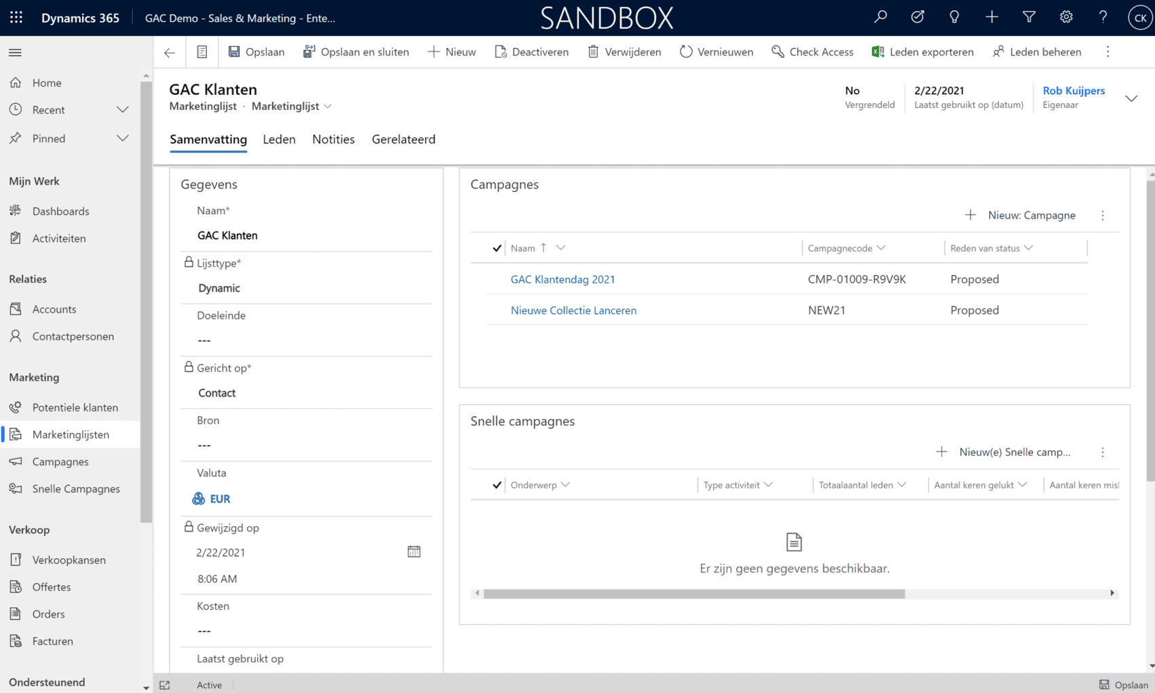The image size is (1155, 693).
Task: Click Nieuw: Campagne button
Action: coord(1020,216)
